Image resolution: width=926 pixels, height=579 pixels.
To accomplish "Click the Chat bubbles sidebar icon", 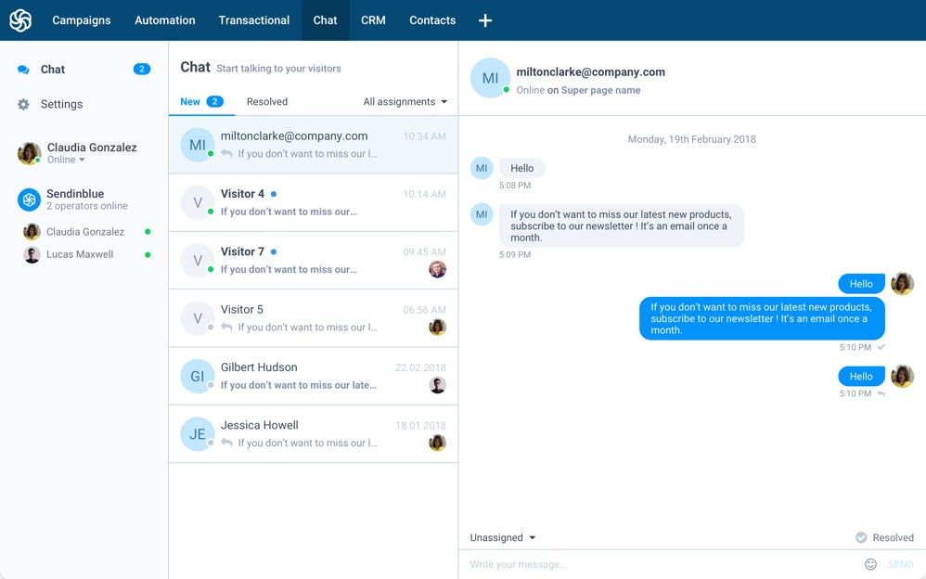I will click(24, 70).
